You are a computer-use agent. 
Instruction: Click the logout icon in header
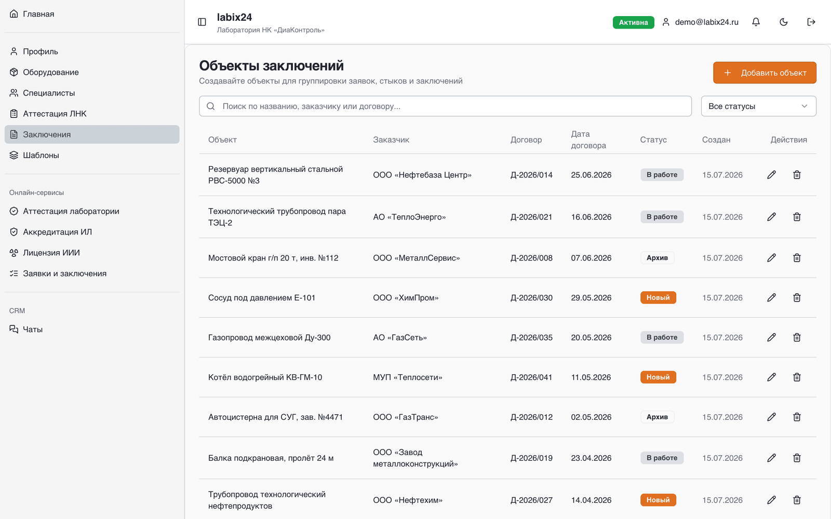(x=811, y=22)
